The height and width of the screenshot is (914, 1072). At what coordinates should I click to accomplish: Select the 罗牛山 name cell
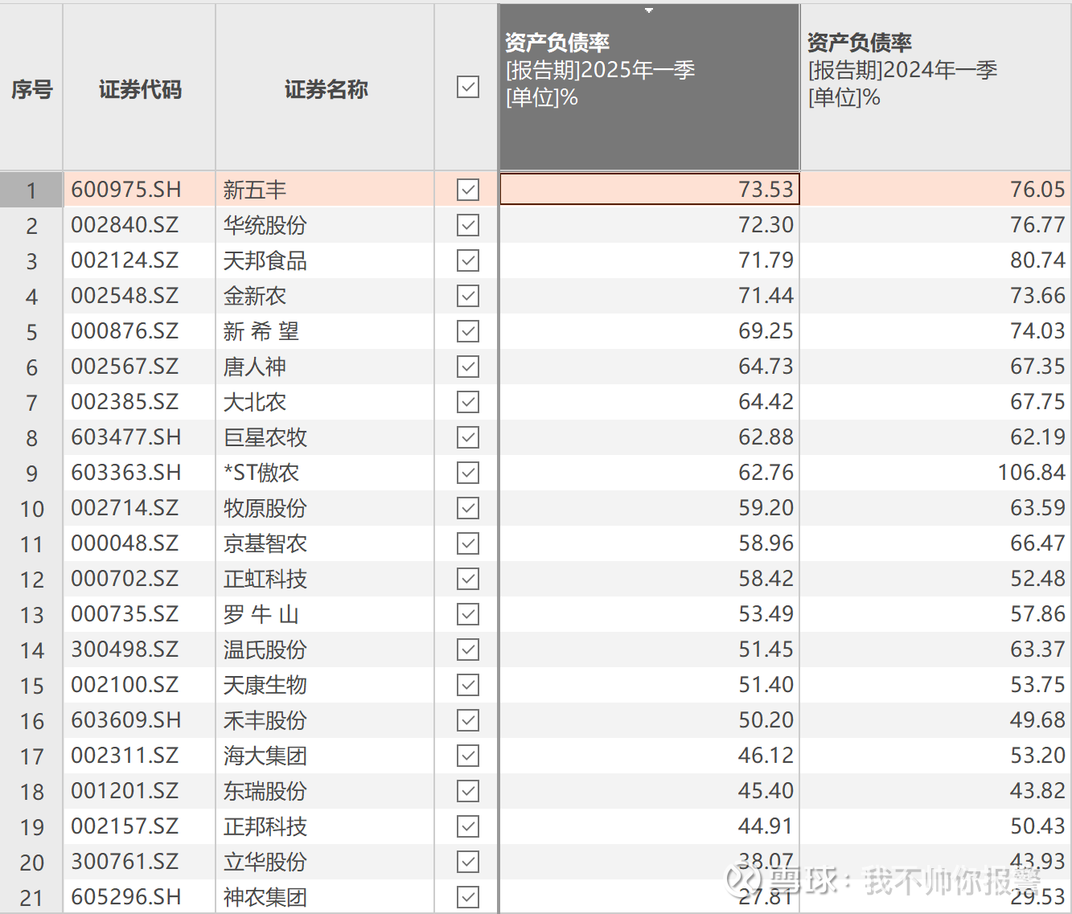pos(325,614)
